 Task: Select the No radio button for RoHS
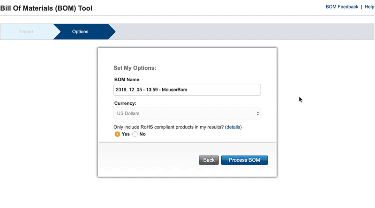click(x=135, y=134)
